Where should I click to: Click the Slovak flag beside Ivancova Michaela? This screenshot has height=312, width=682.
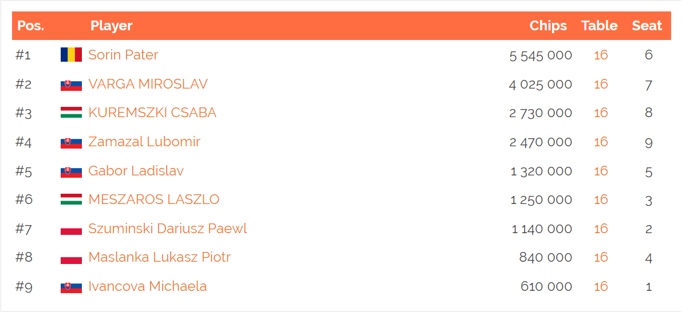(72, 287)
